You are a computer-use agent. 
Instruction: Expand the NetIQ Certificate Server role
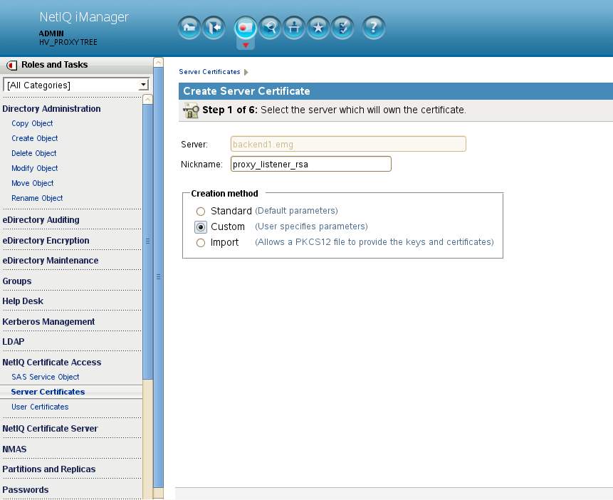point(50,428)
